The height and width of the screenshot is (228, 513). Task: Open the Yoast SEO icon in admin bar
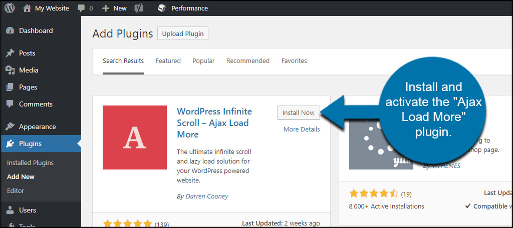[139, 8]
